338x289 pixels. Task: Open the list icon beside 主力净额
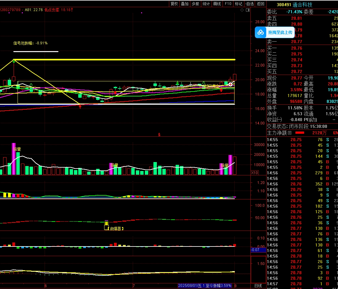point(290,133)
